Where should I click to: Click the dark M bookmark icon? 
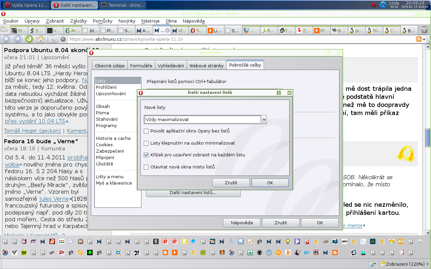(x=373, y=241)
